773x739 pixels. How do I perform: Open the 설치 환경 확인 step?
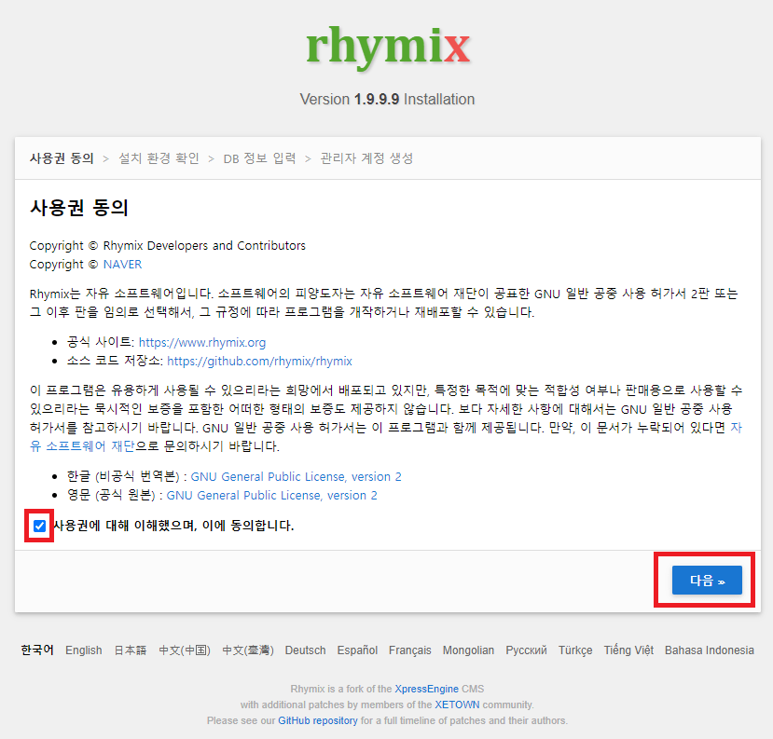click(159, 157)
